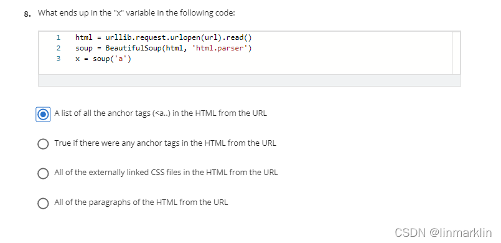501x243 pixels.
Task: Select the 'A list of all the anchor tags' option
Action: (x=43, y=114)
